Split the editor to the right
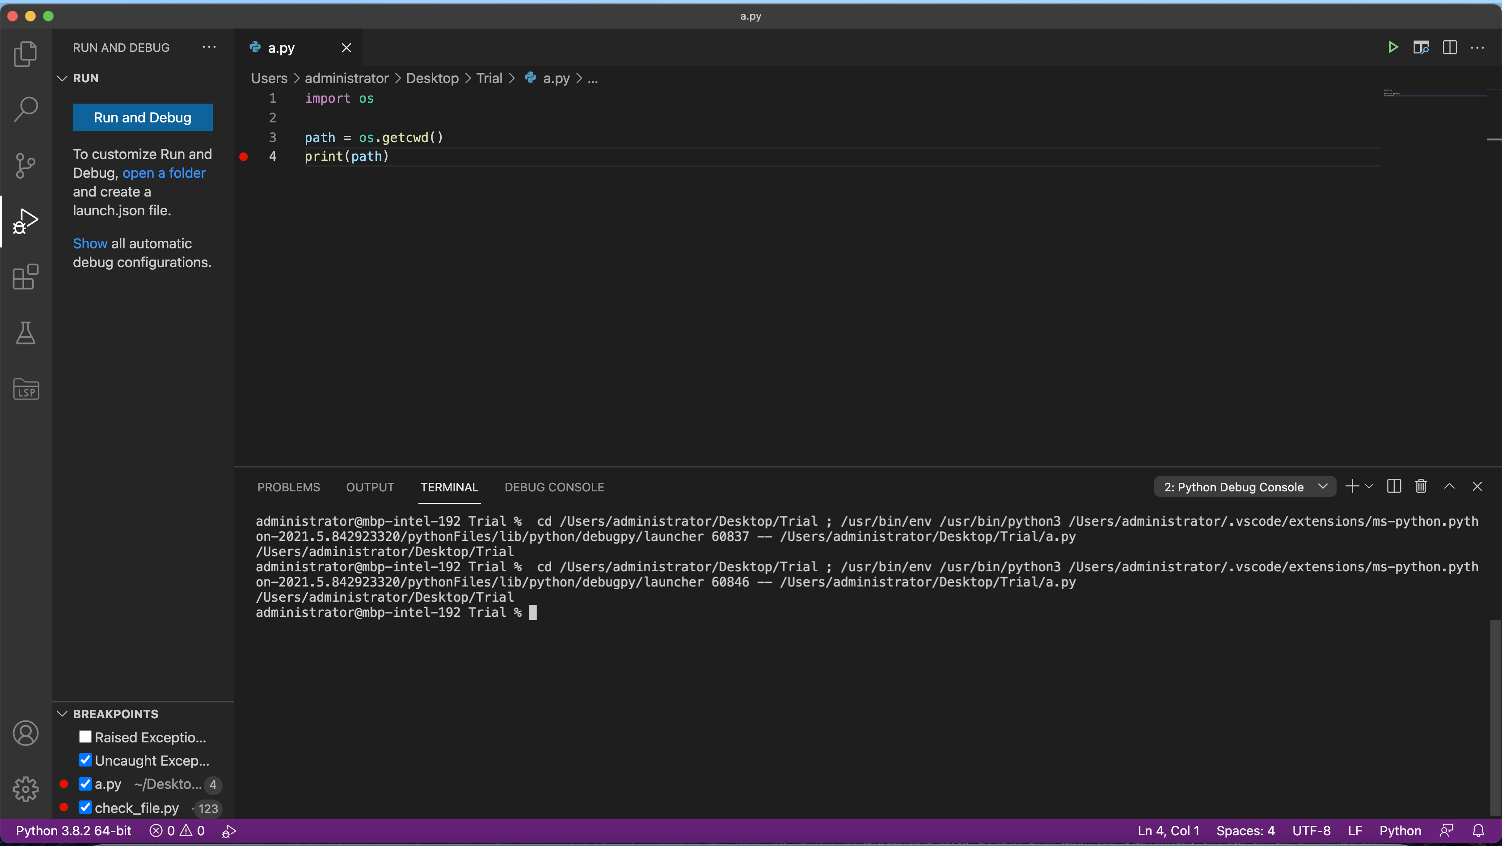 (1450, 47)
